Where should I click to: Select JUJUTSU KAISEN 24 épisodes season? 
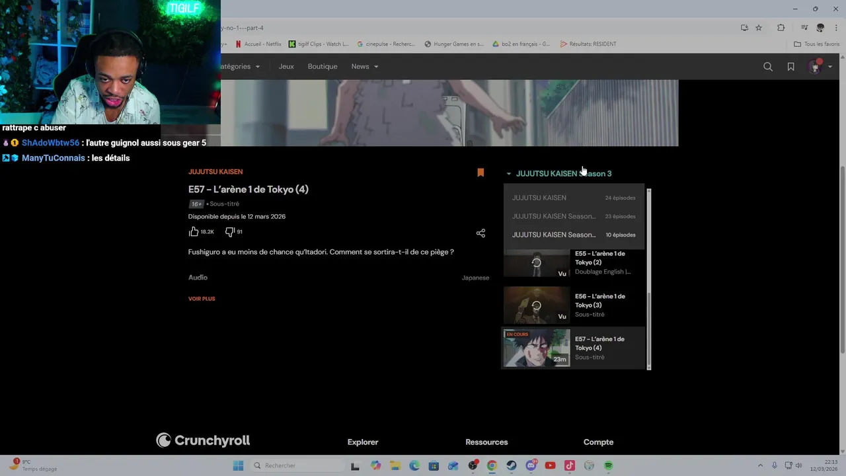(x=574, y=198)
